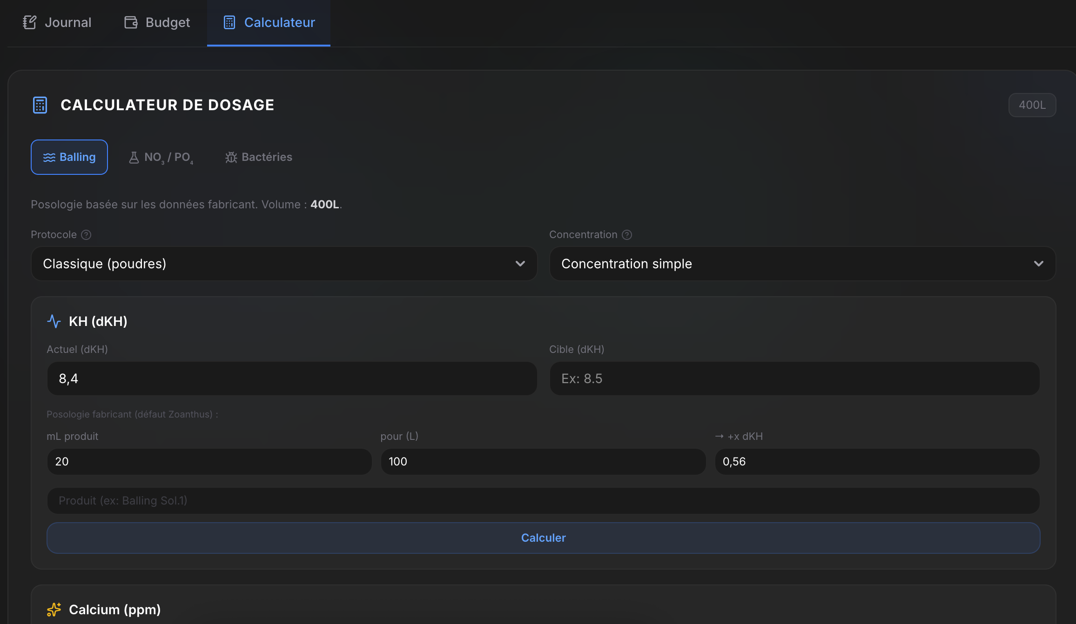1076x624 pixels.
Task: Switch to NO₃ / PO₄ mode
Action: [161, 157]
